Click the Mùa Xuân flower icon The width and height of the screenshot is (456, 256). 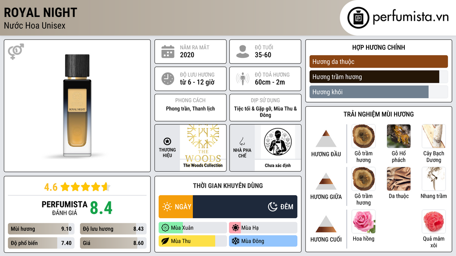(x=165, y=228)
